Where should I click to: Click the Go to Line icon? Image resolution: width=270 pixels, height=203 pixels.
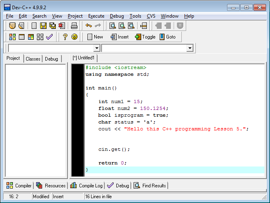144,26
